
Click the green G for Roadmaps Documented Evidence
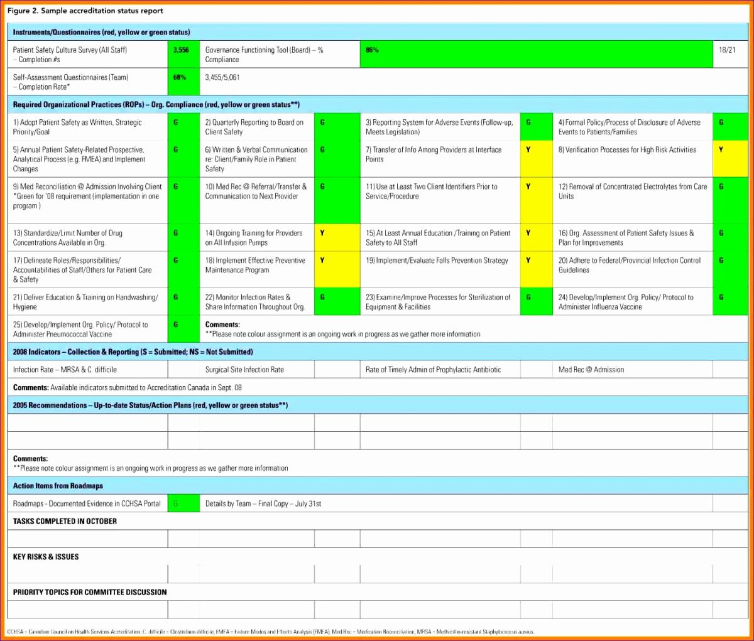pyautogui.click(x=183, y=503)
